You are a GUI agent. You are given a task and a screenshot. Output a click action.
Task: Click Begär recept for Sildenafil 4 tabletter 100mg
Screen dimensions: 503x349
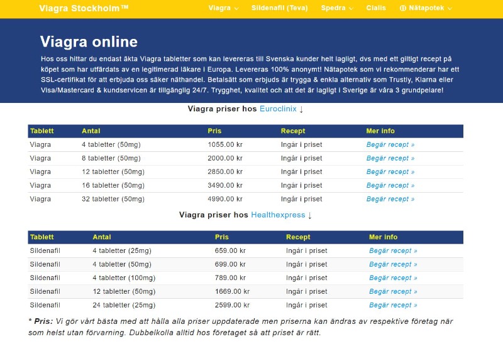[393, 278]
